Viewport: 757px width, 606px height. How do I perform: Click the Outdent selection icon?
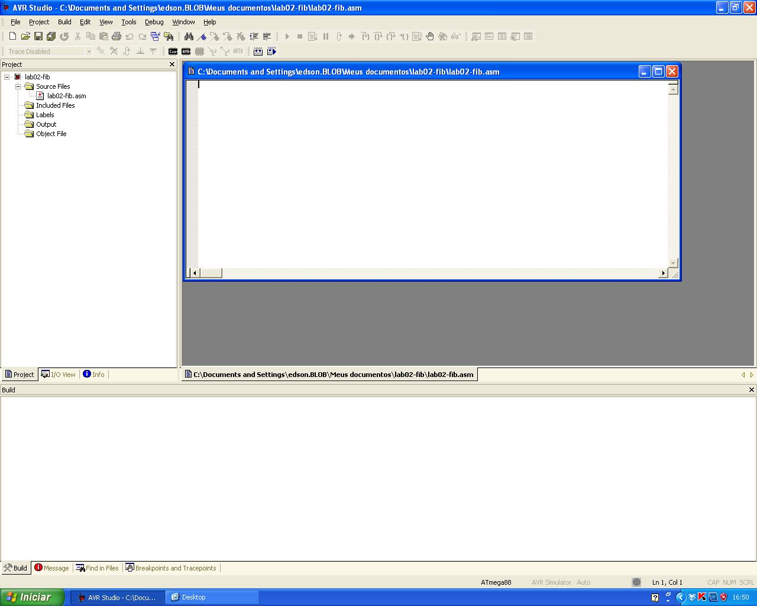(x=267, y=37)
